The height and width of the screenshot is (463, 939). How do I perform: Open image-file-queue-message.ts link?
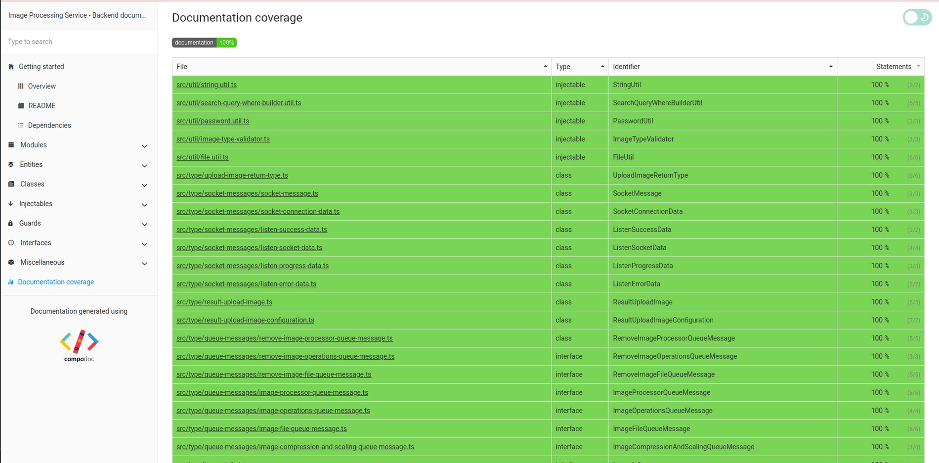tap(261, 429)
